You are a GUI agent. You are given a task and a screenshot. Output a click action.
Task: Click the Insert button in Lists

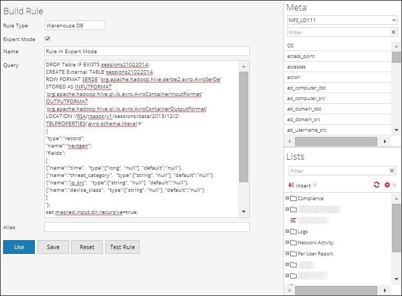[299, 185]
